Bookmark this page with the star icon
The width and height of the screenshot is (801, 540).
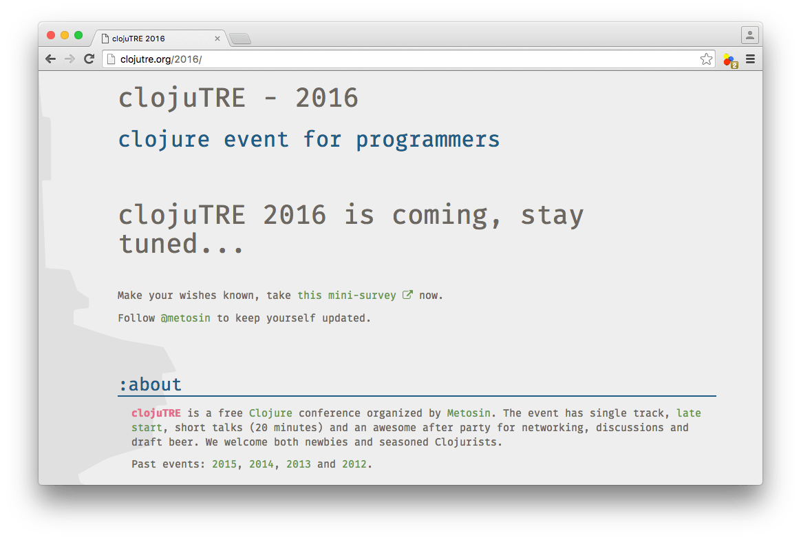(707, 59)
